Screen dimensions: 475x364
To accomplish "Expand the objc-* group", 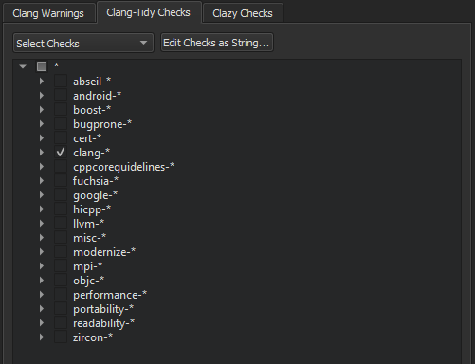I will [42, 281].
